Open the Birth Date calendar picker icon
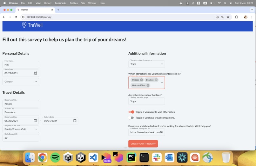 (x=36, y=73)
